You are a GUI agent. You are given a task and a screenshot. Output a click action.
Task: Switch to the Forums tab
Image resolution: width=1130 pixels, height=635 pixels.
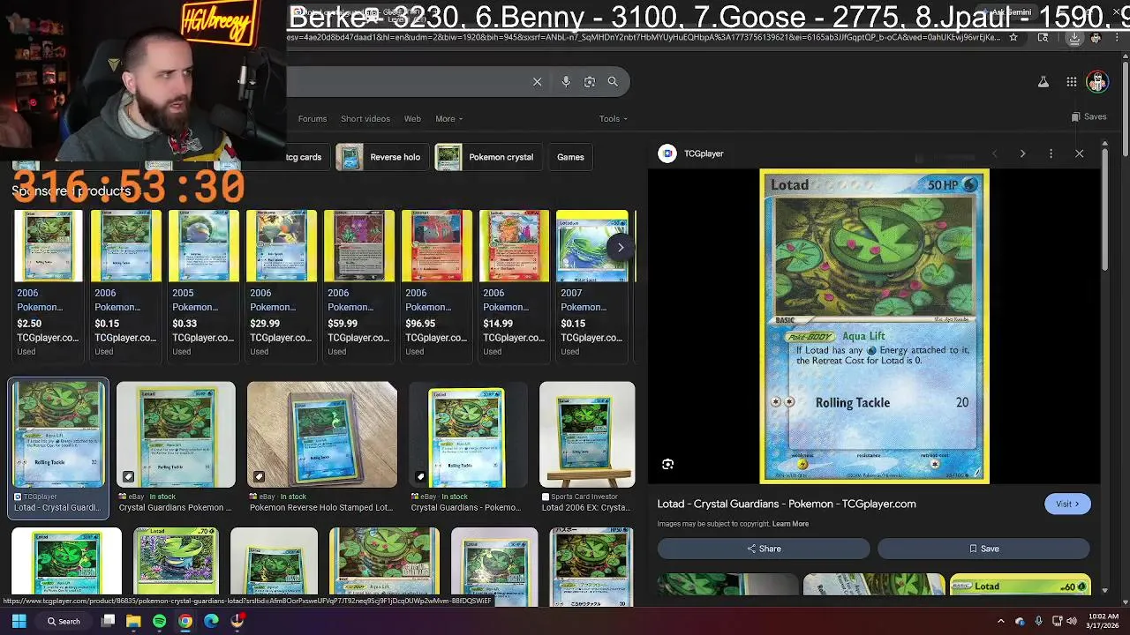(x=312, y=119)
